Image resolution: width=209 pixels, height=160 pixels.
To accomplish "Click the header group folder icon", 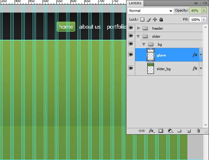I will pyautogui.click(x=145, y=28).
